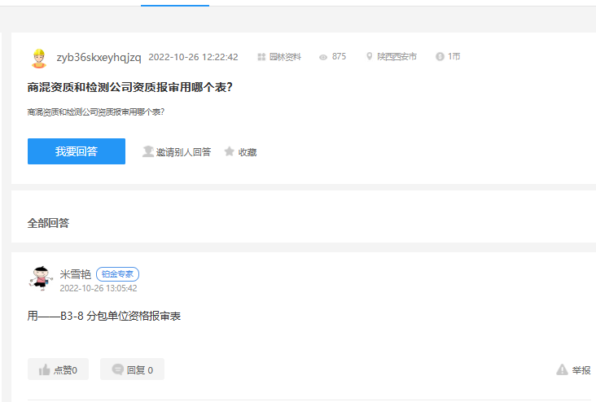Viewport: 596px width, 402px height.
Task: Click the 铂金专家 badge
Action: [117, 274]
